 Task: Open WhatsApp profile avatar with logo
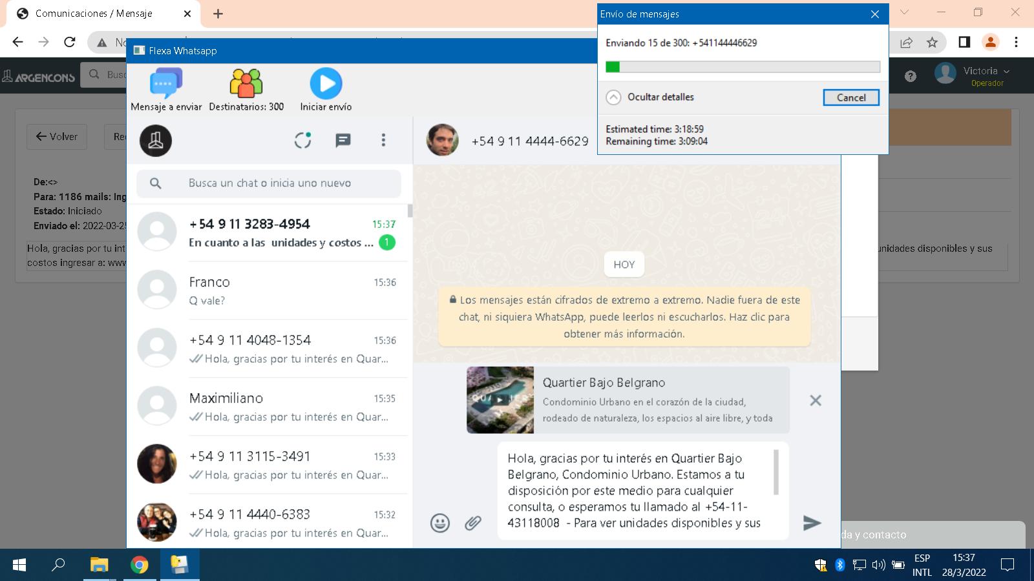tap(156, 141)
